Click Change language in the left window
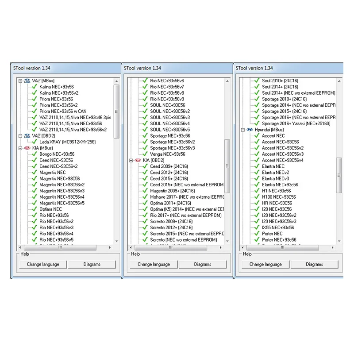This screenshot has height=354, width=354. 43,264
